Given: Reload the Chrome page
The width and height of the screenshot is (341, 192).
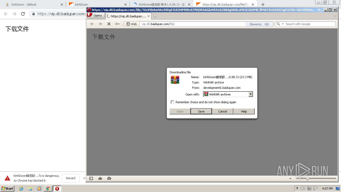Looking at the screenshot, I should pos(23,14).
